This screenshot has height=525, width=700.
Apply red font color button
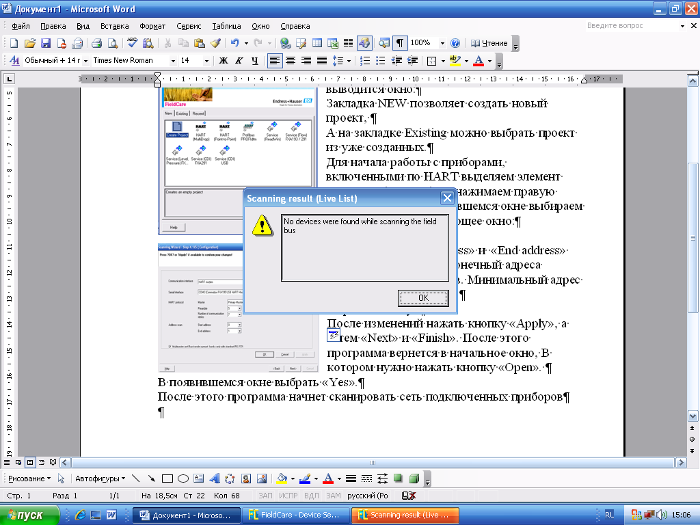coord(479,60)
